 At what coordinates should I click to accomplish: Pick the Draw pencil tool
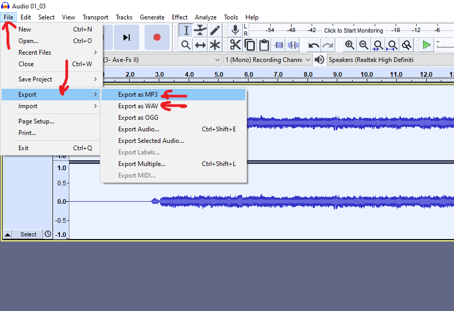(x=215, y=30)
